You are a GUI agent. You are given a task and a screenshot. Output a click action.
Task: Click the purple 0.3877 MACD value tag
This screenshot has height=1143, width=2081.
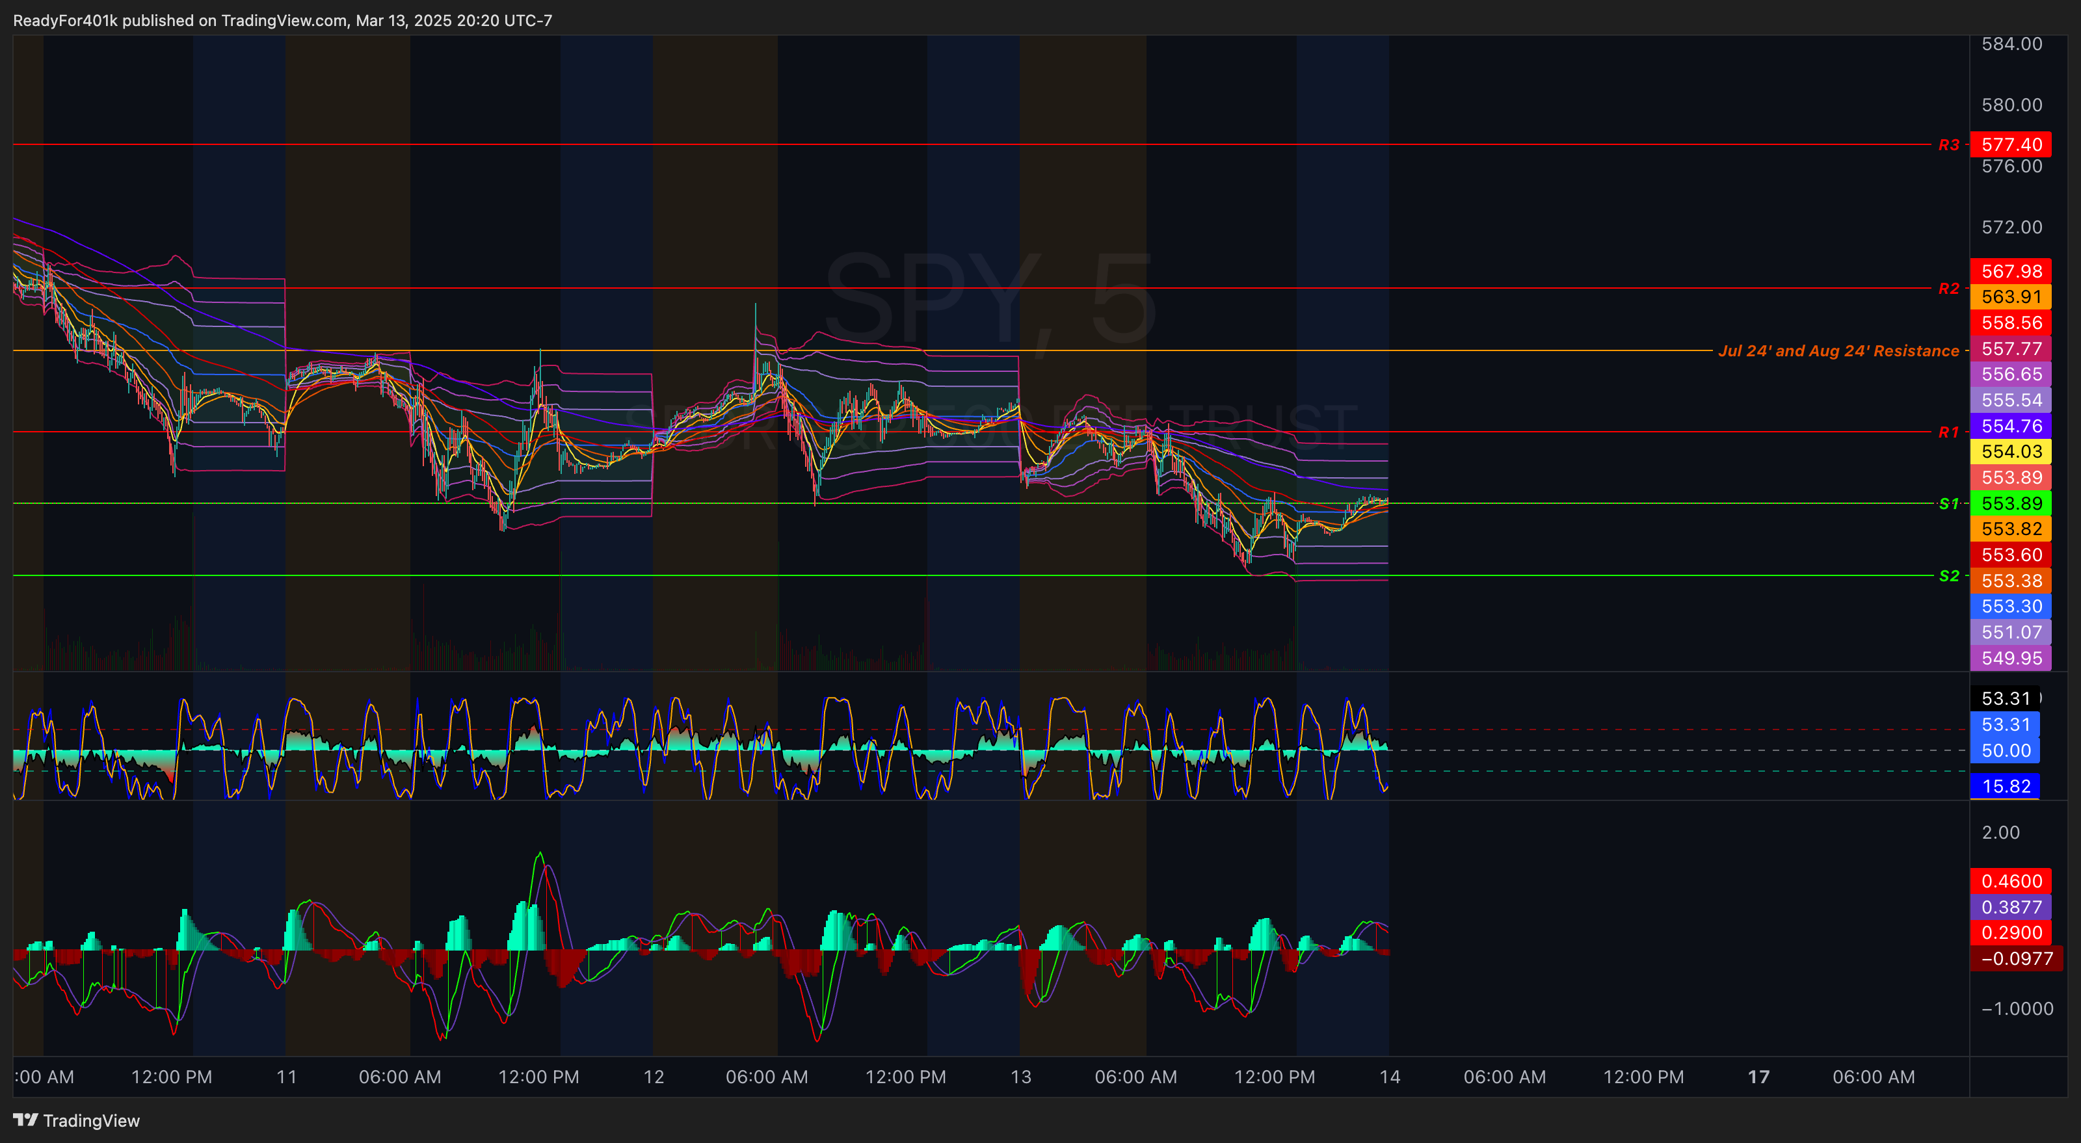[x=2011, y=907]
